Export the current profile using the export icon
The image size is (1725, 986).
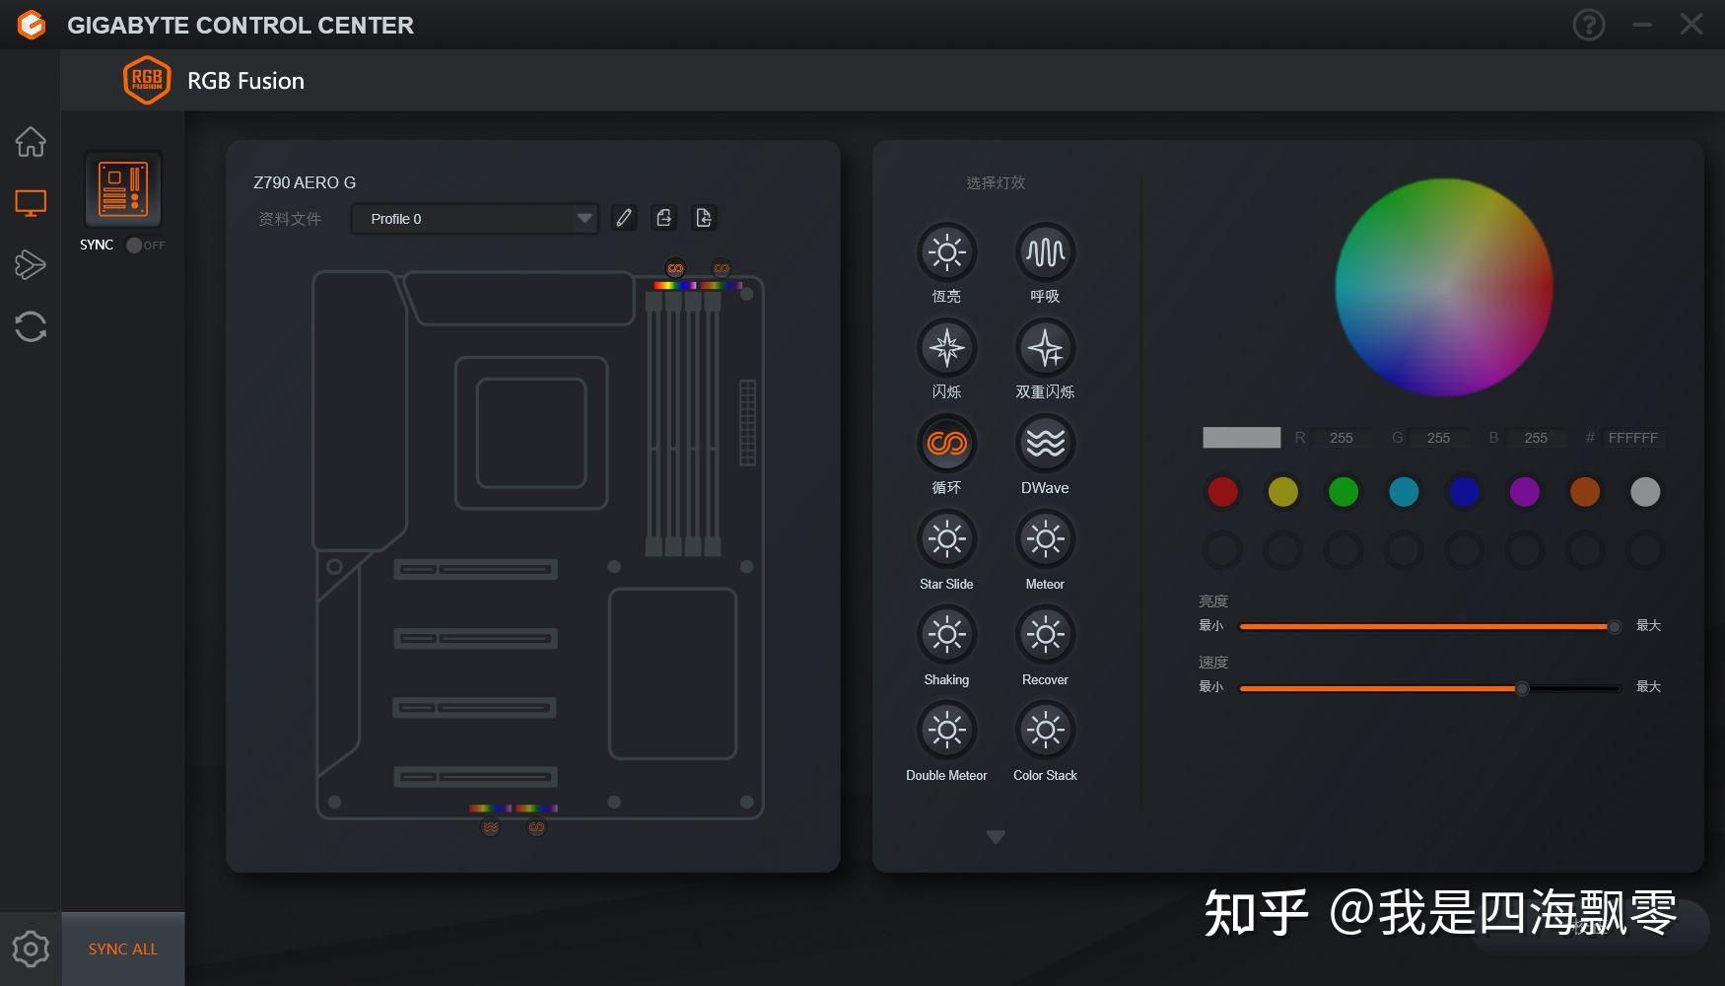tap(663, 218)
